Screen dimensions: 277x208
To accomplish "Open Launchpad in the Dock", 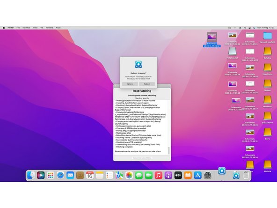I will click(x=51, y=175).
